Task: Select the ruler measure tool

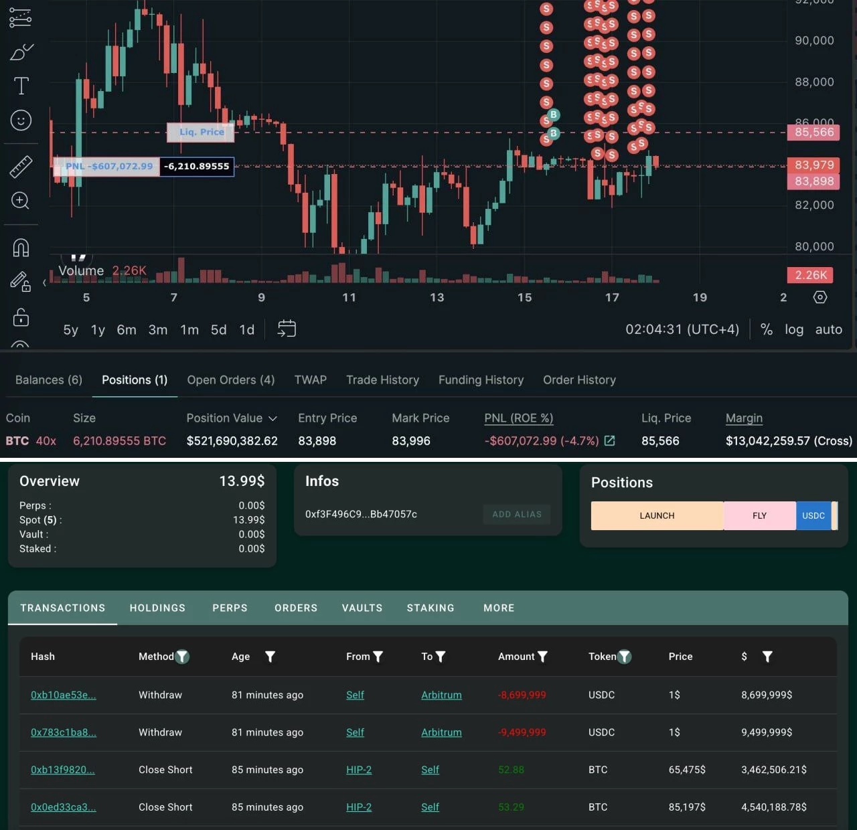Action: click(x=21, y=167)
